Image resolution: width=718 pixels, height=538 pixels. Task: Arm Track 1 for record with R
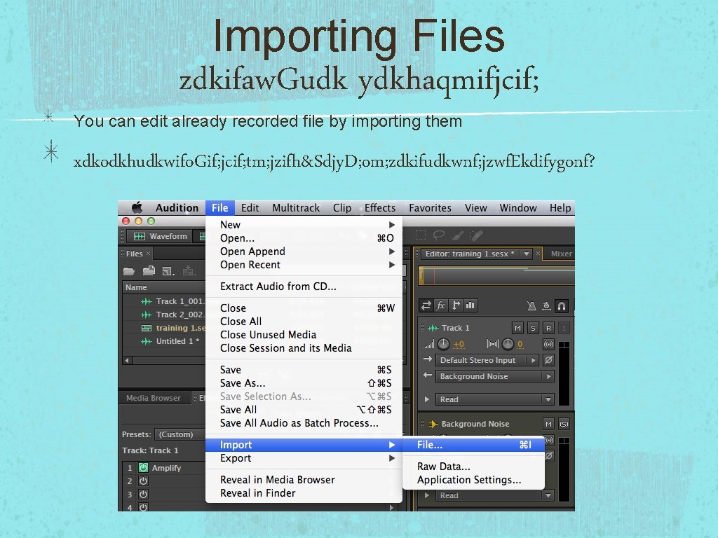click(x=548, y=328)
